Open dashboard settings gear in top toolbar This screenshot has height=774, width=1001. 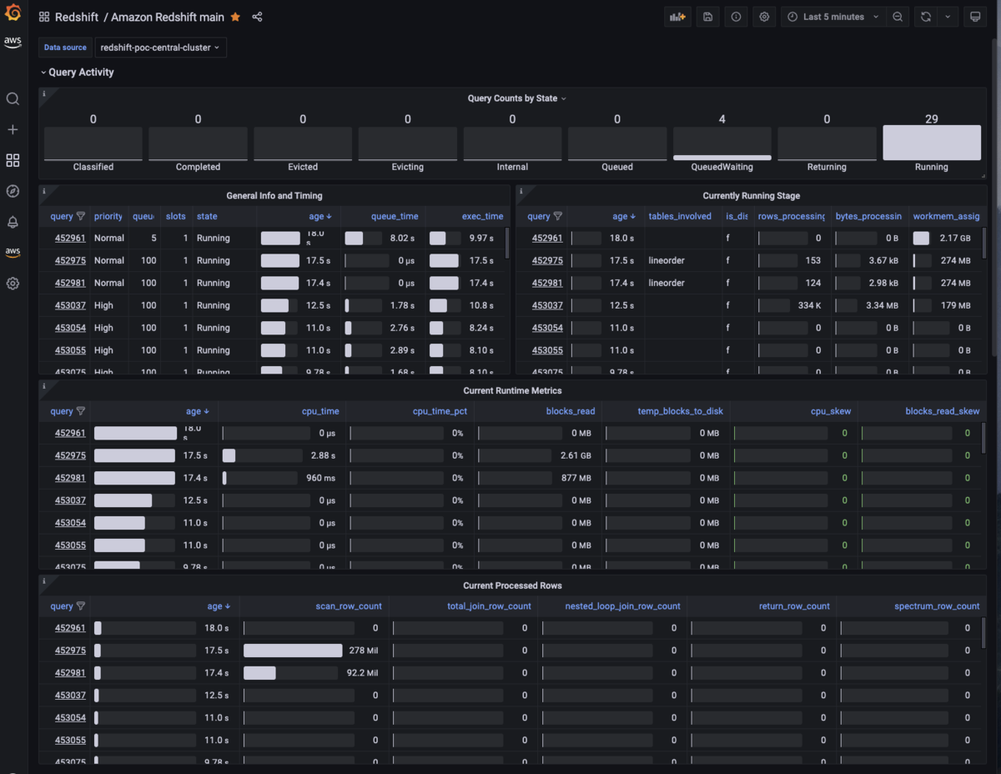click(x=764, y=17)
